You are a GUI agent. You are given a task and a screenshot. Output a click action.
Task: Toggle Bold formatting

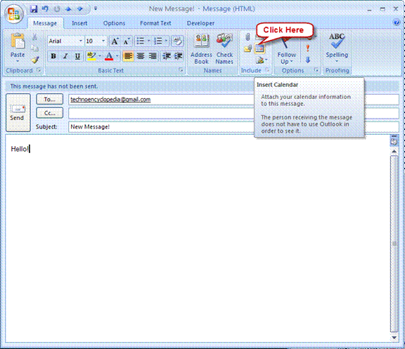(53, 56)
